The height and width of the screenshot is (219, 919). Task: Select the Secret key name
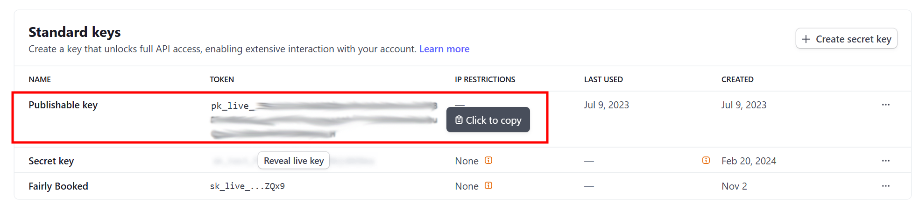click(x=51, y=161)
